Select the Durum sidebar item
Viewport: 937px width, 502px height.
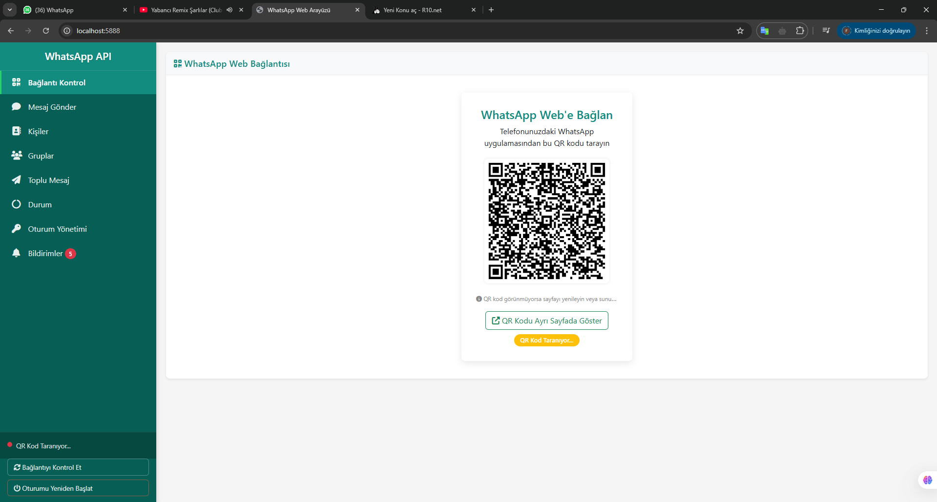click(78, 204)
